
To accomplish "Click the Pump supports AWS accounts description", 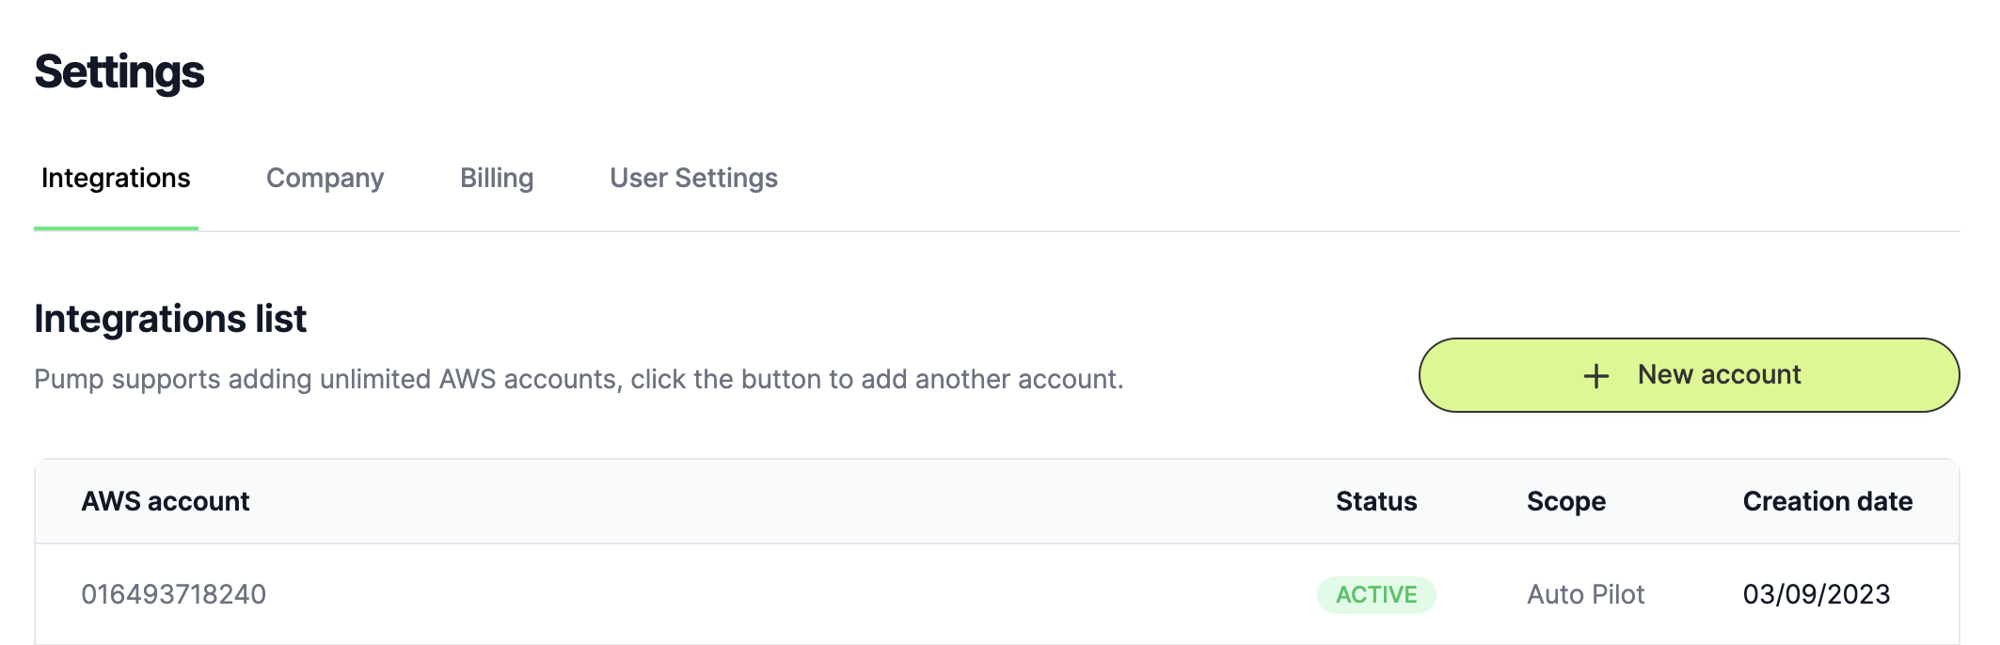I will [579, 379].
